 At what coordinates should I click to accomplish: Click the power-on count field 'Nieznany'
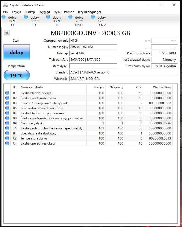click(x=164, y=60)
